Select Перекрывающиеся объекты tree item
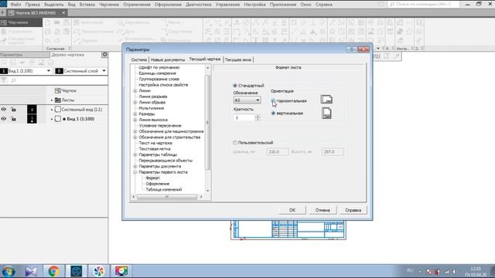Image resolution: width=495 pixels, height=278 pixels. click(166, 161)
